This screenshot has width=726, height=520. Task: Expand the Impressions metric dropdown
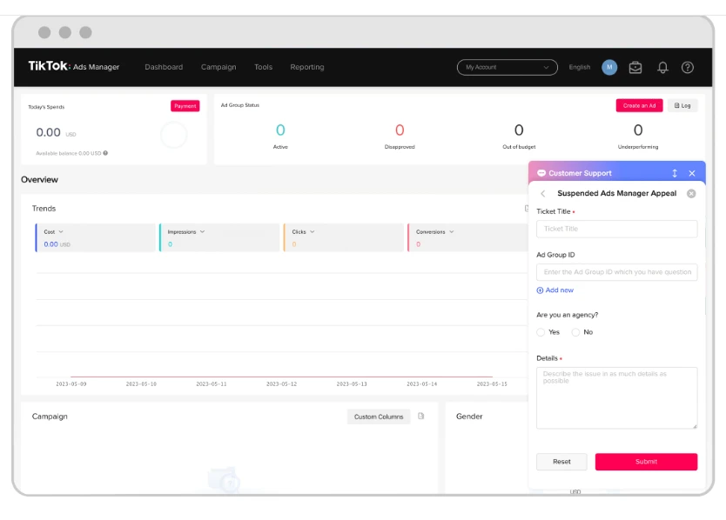point(202,232)
